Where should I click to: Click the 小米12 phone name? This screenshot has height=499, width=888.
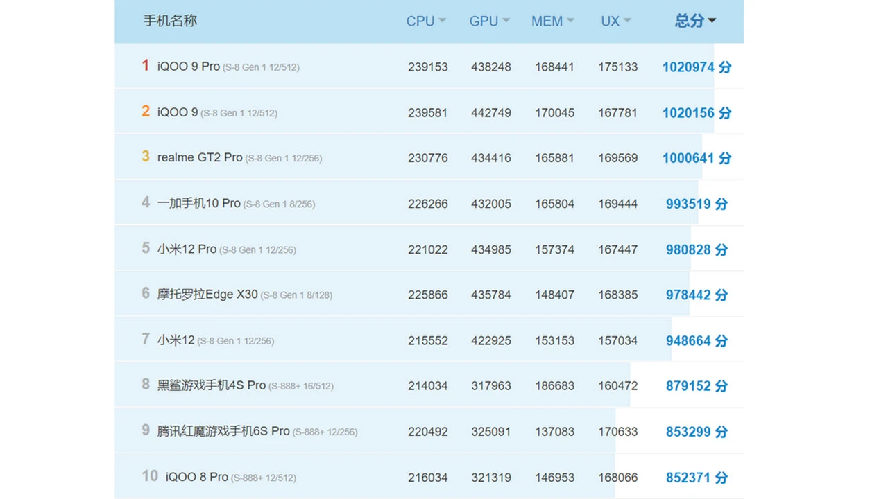[x=176, y=340]
